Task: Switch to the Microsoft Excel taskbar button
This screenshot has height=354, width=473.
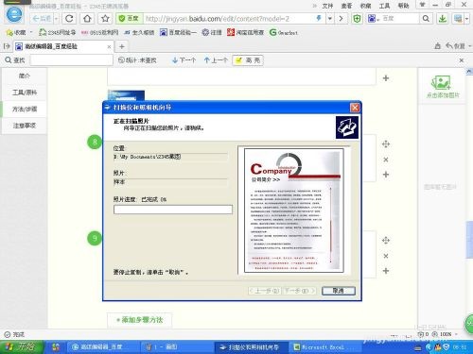Action: [324, 347]
